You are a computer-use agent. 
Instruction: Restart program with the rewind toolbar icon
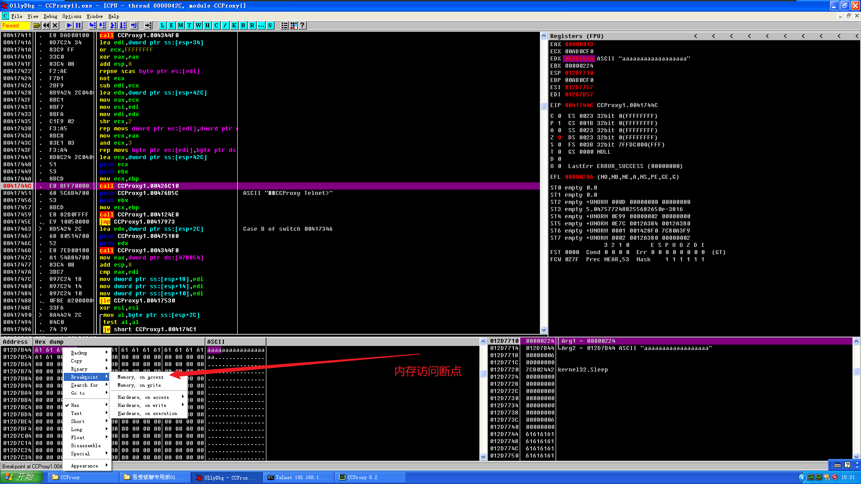tap(46, 26)
